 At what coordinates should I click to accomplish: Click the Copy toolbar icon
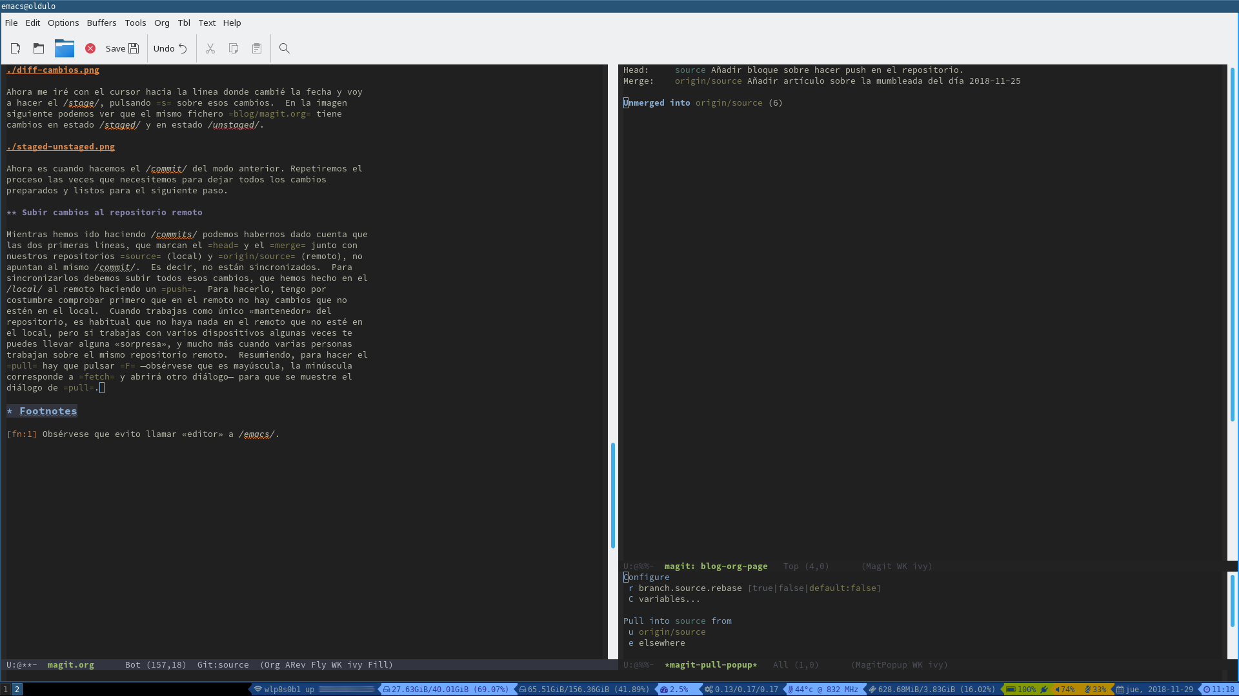coord(234,48)
